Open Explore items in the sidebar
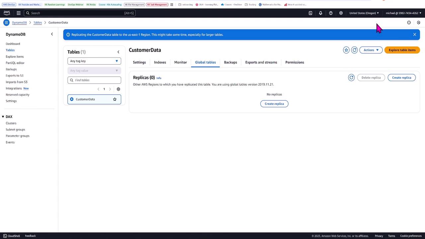This screenshot has height=239, width=425. [15, 56]
